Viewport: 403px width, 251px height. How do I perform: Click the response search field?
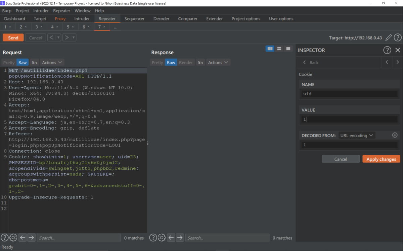227,238
